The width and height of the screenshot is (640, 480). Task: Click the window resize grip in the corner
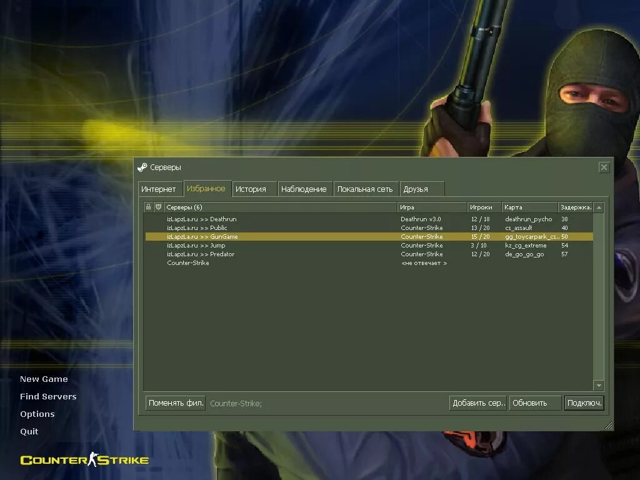608,425
